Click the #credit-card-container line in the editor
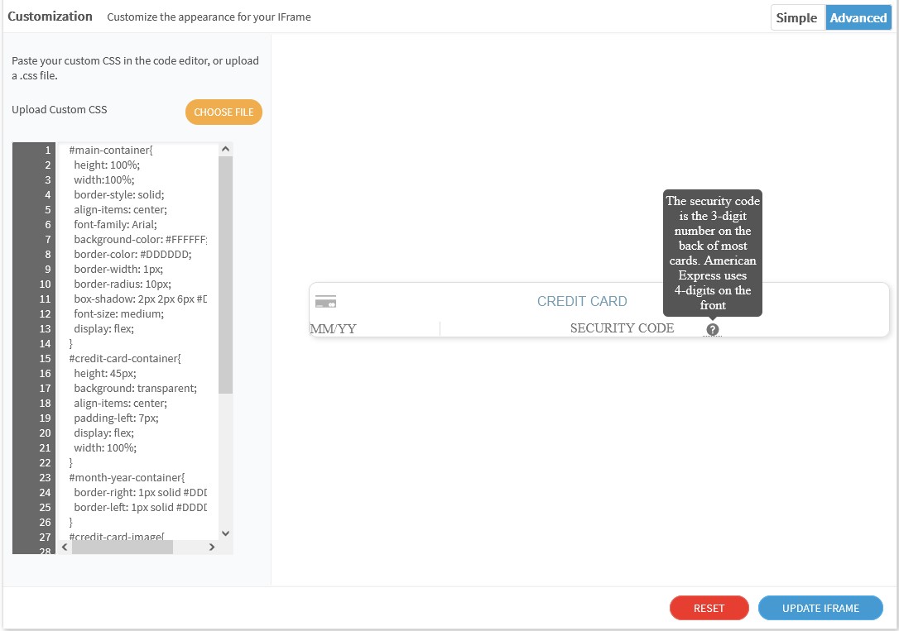The height and width of the screenshot is (631, 899). [x=124, y=359]
